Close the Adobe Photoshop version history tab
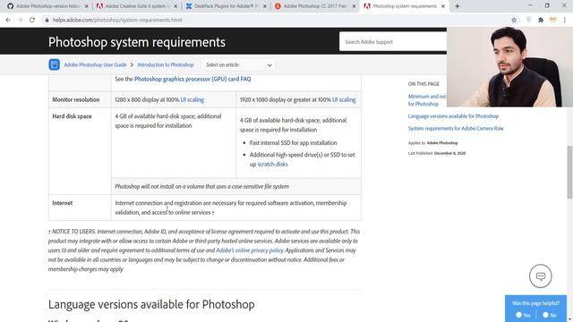 86,6
